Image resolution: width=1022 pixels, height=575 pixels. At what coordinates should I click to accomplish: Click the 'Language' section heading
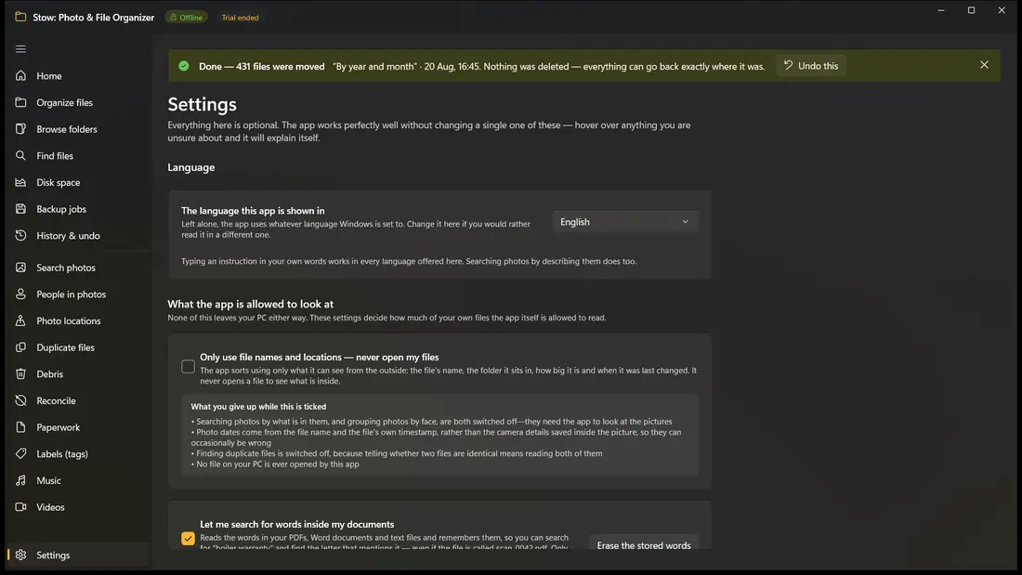pyautogui.click(x=191, y=167)
